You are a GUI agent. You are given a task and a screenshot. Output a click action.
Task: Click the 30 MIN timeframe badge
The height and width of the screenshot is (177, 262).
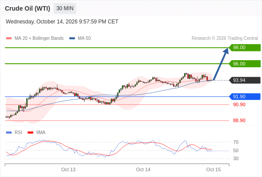pyautogui.click(x=65, y=8)
